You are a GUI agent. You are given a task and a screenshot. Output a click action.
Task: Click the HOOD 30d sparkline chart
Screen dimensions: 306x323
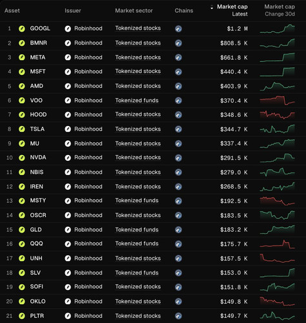coord(277,115)
